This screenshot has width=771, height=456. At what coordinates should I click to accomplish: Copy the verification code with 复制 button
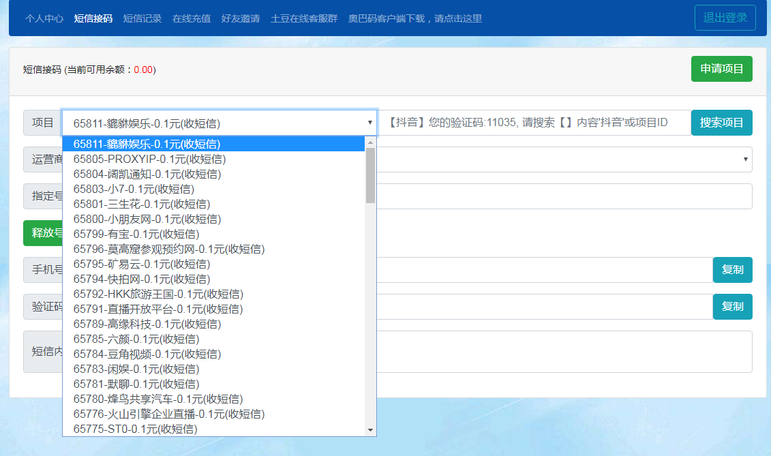pos(732,307)
